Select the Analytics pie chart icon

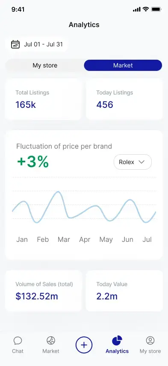[x=117, y=341]
